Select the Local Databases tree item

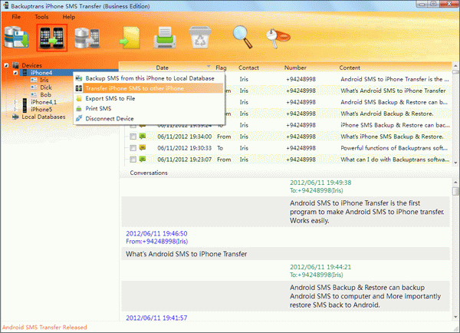[x=44, y=117]
